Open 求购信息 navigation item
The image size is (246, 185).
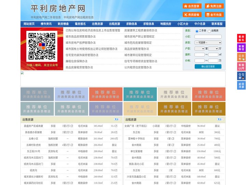click(x=132, y=24)
